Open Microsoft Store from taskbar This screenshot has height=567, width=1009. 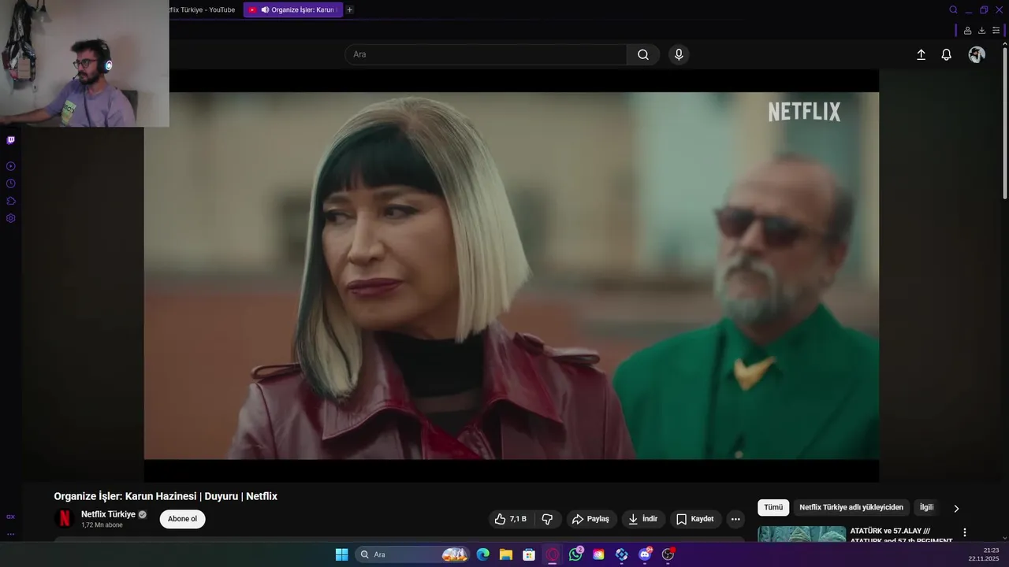[x=529, y=554]
